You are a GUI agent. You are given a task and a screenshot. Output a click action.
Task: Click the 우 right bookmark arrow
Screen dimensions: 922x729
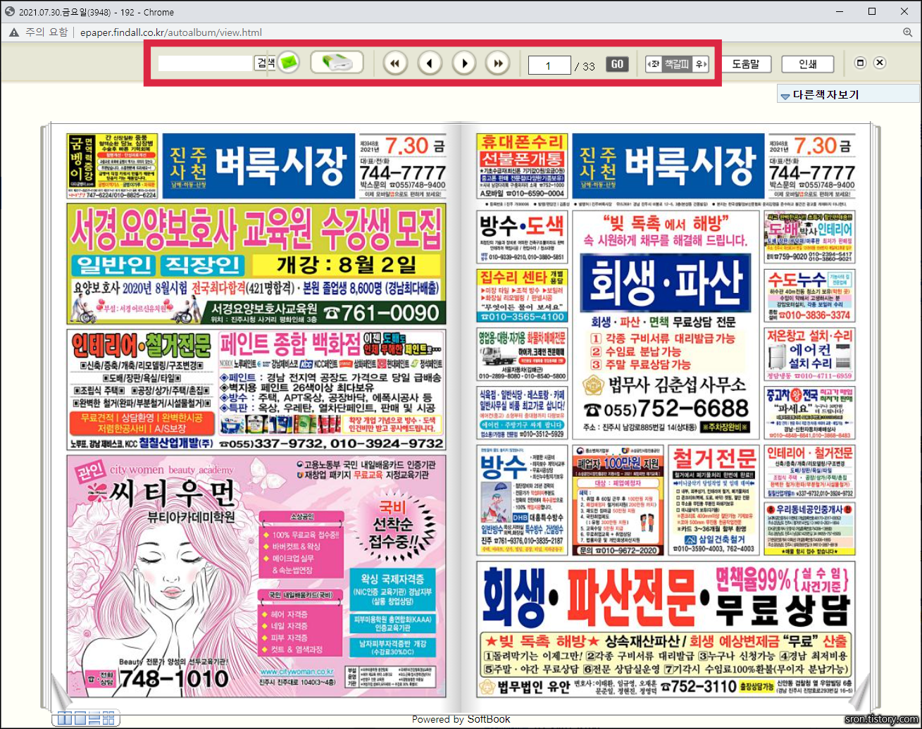coord(701,64)
